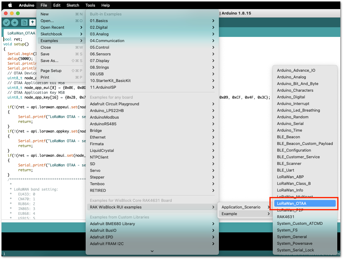Click the down arrow to show more examples
The height and width of the screenshot is (259, 343).
tap(152, 251)
